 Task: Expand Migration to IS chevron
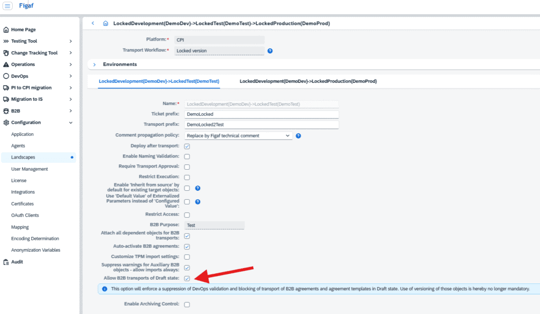[71, 99]
